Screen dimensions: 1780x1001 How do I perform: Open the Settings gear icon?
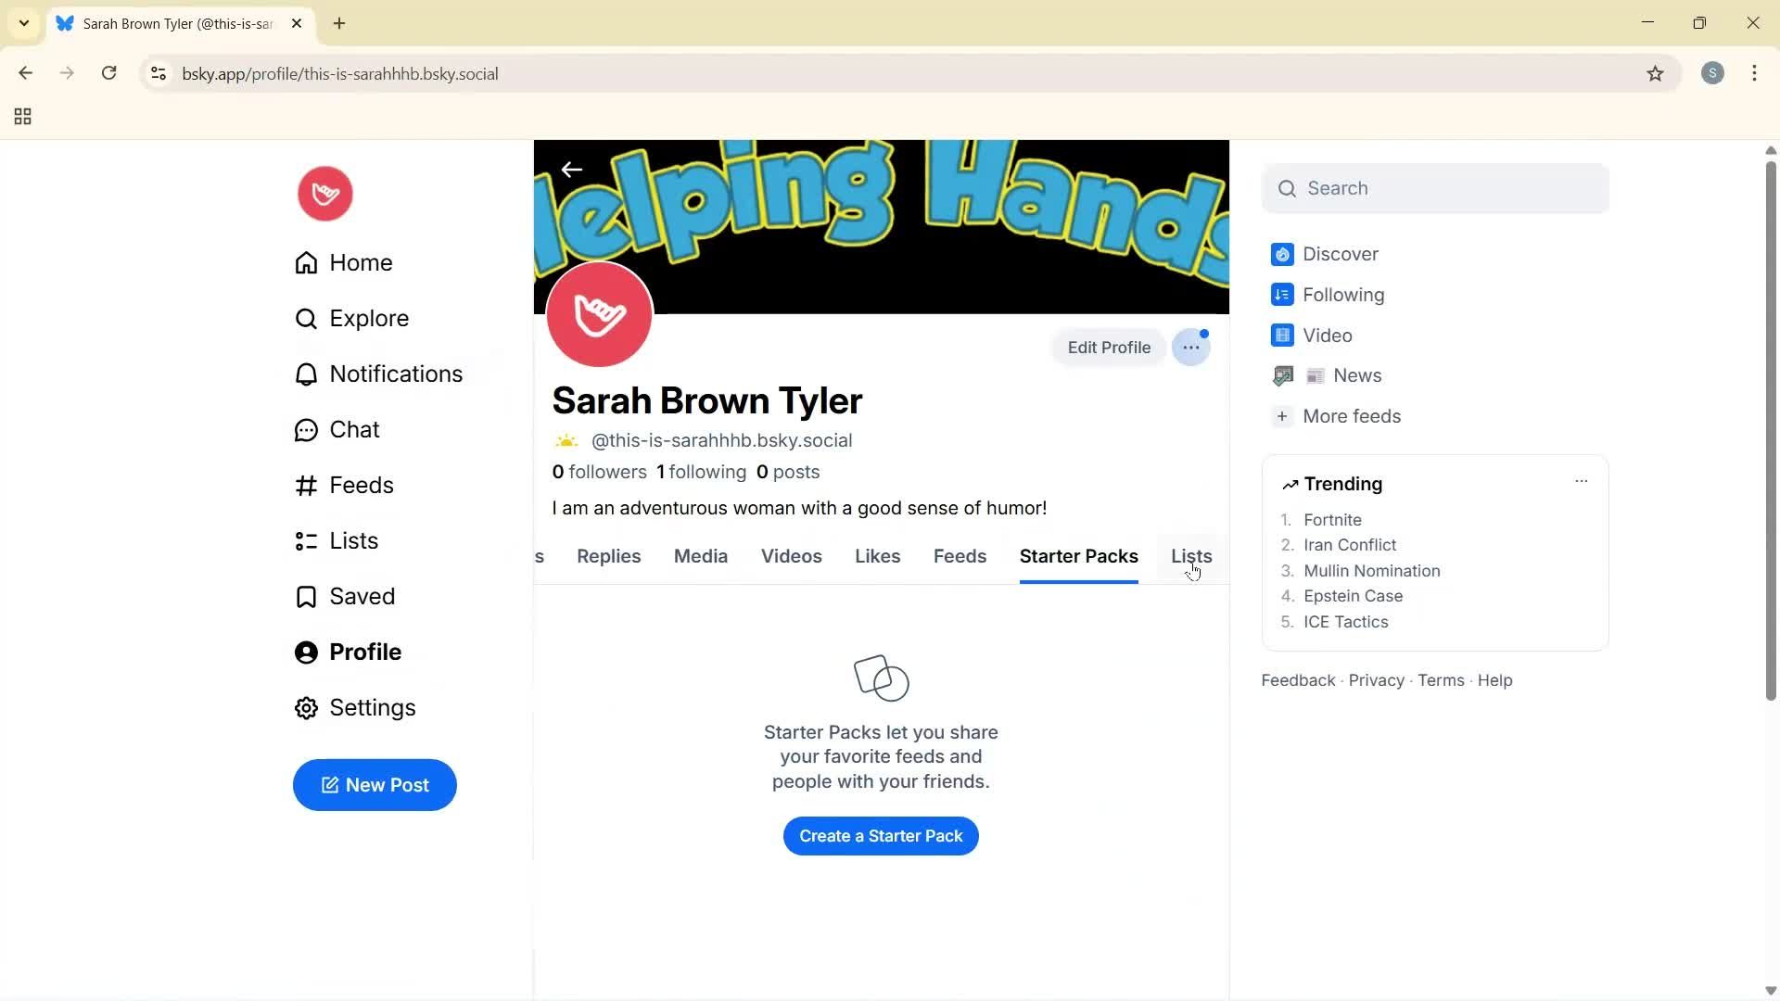(306, 707)
